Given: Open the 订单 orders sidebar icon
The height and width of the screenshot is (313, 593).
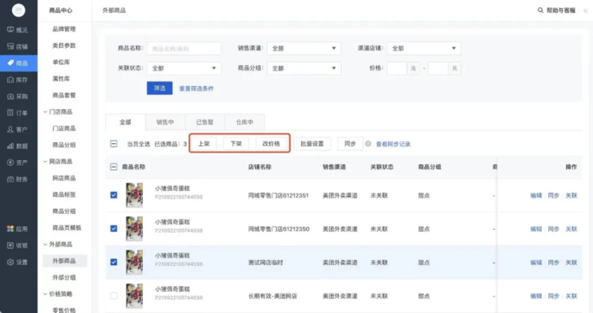Looking at the screenshot, I should click(11, 112).
